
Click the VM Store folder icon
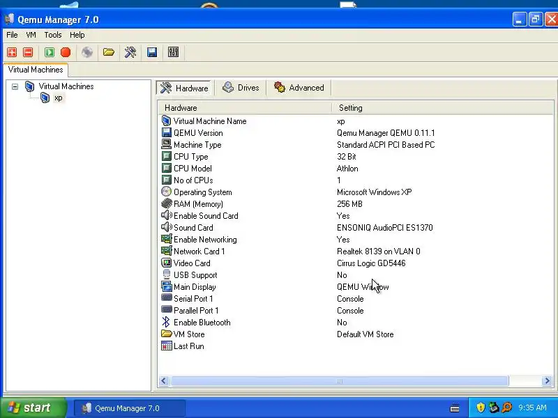(166, 334)
